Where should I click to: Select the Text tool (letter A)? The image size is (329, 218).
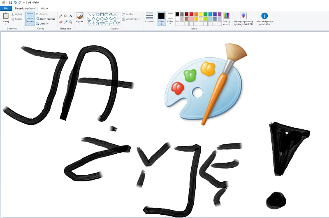[x=71, y=16]
